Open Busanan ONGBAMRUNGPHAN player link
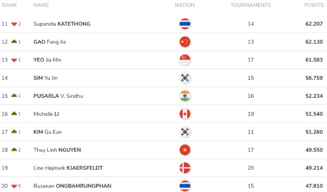327x192 pixels. (72, 186)
